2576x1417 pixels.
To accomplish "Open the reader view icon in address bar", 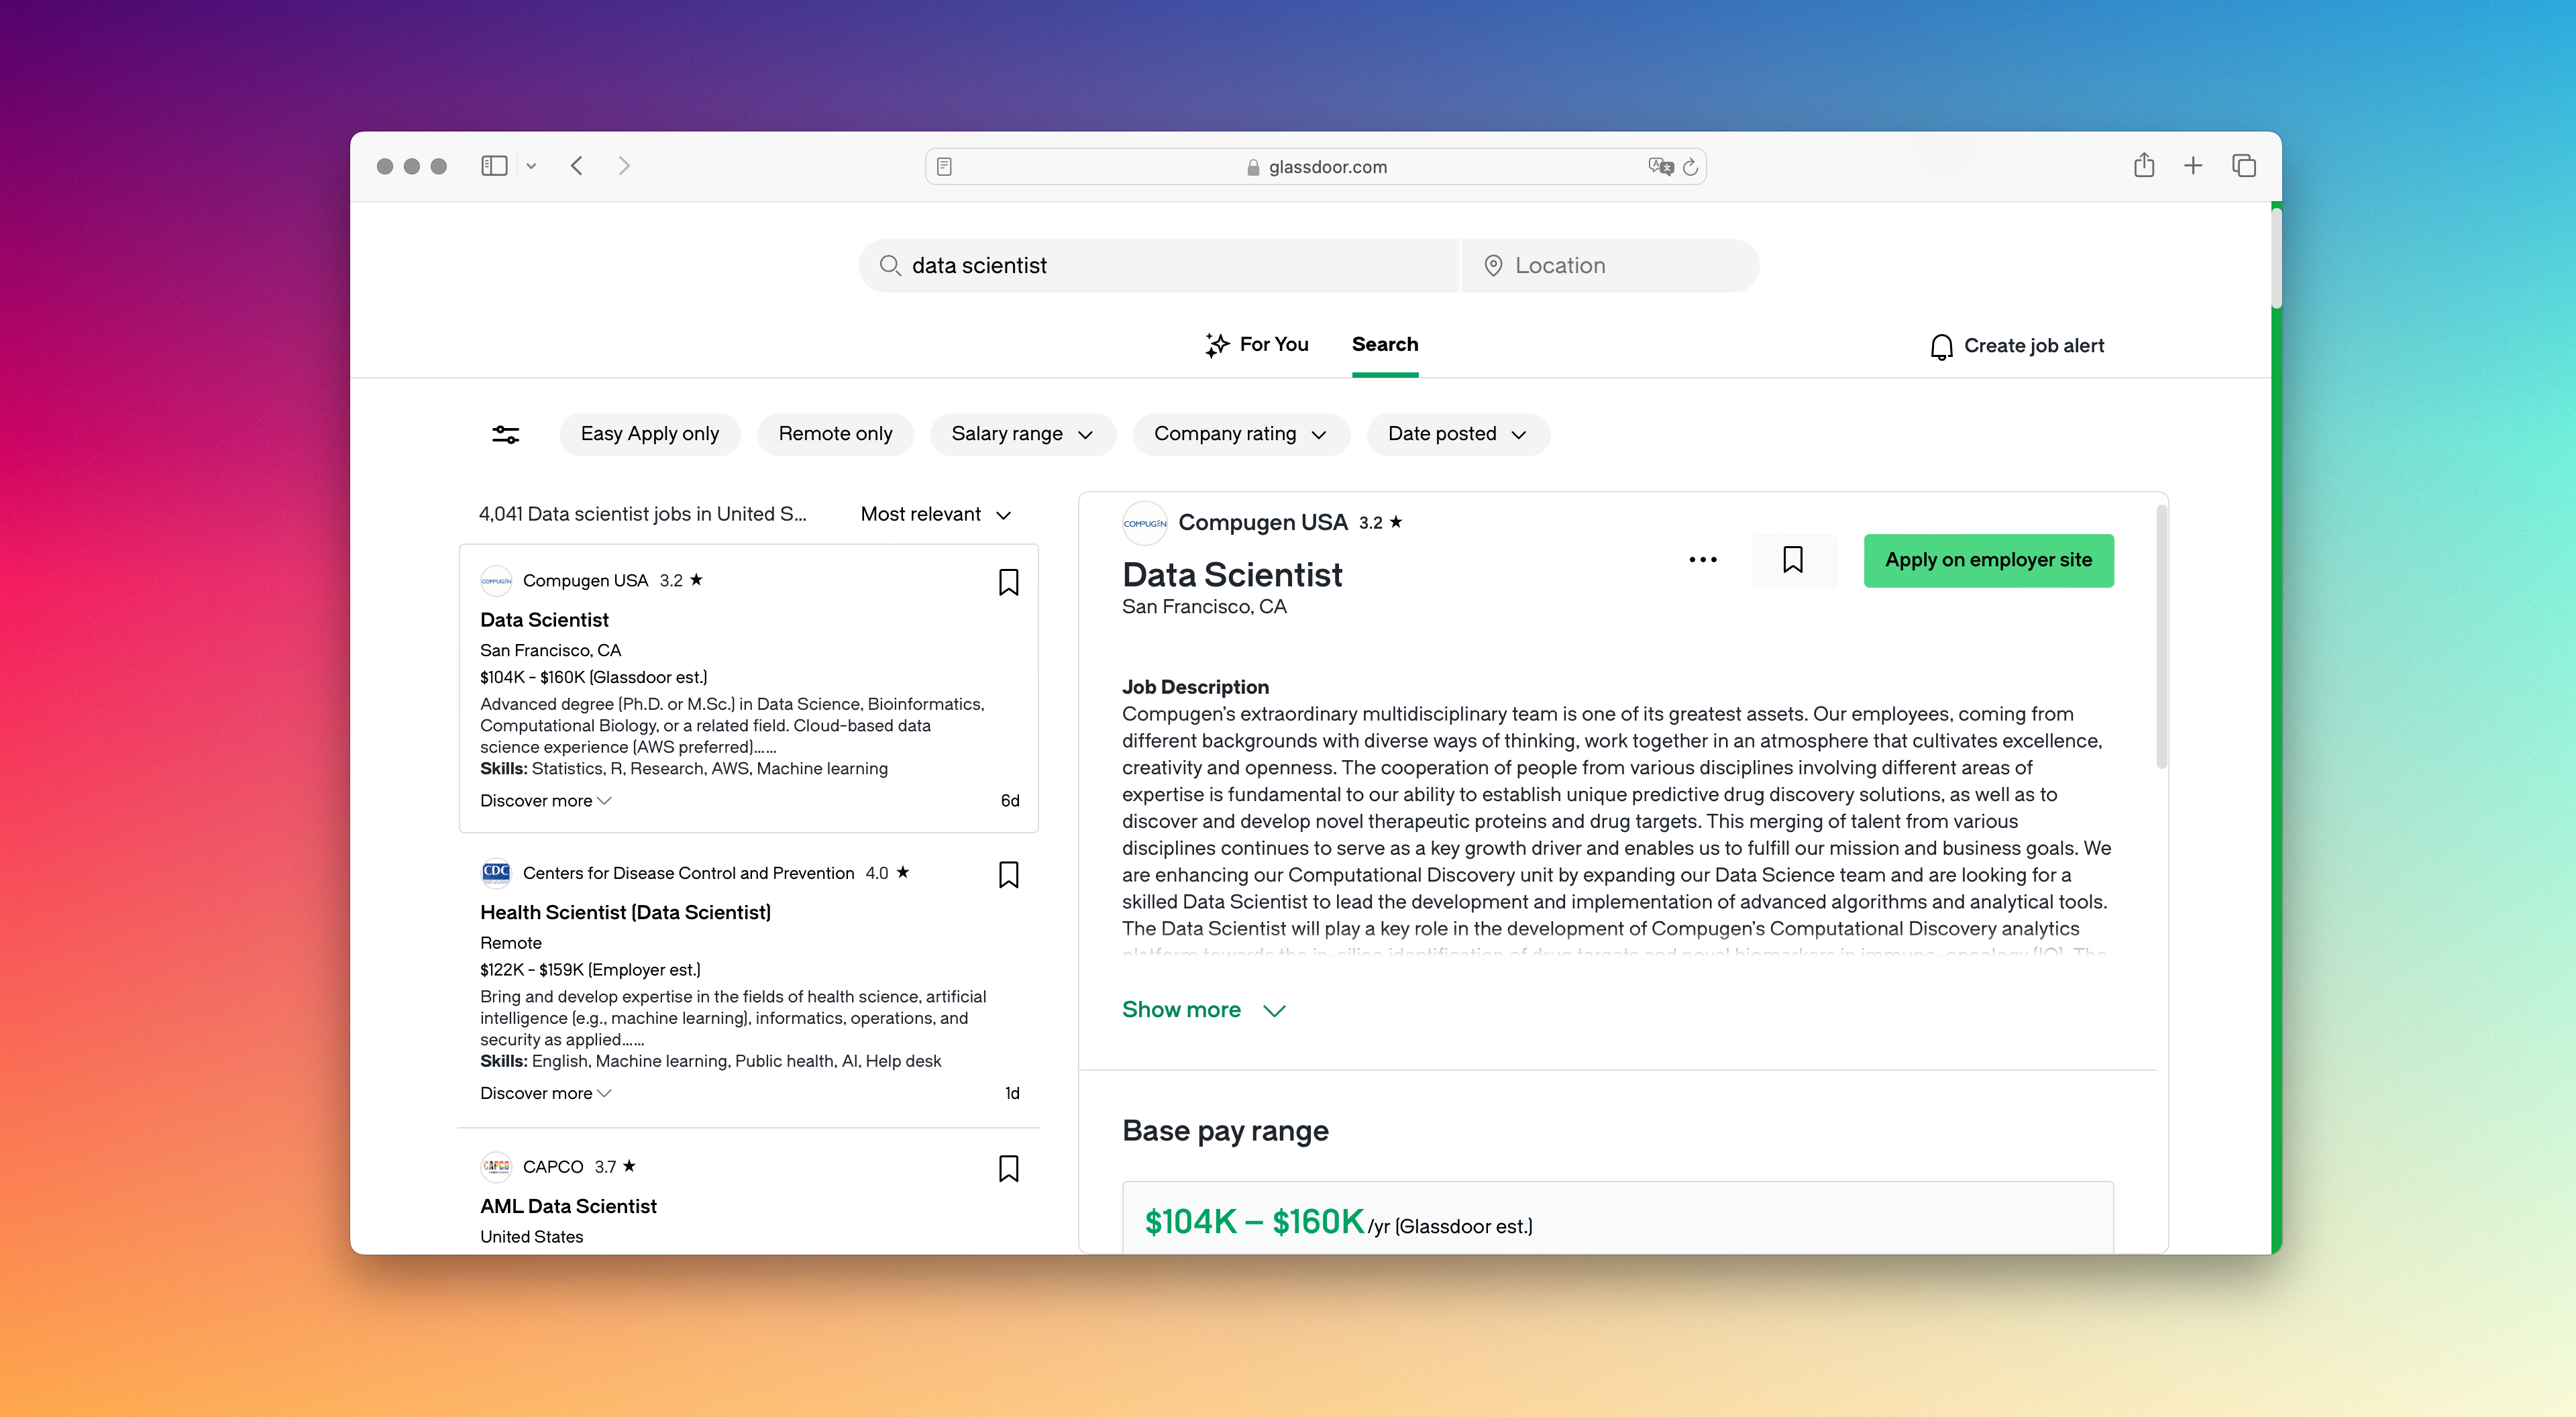I will pos(944,167).
